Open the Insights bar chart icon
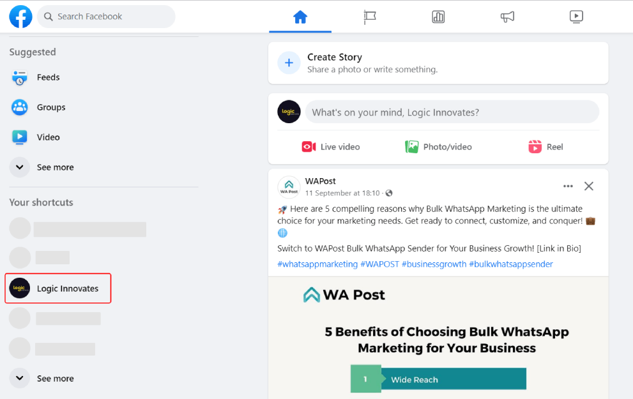Screen dimensions: 633x399 click(438, 17)
